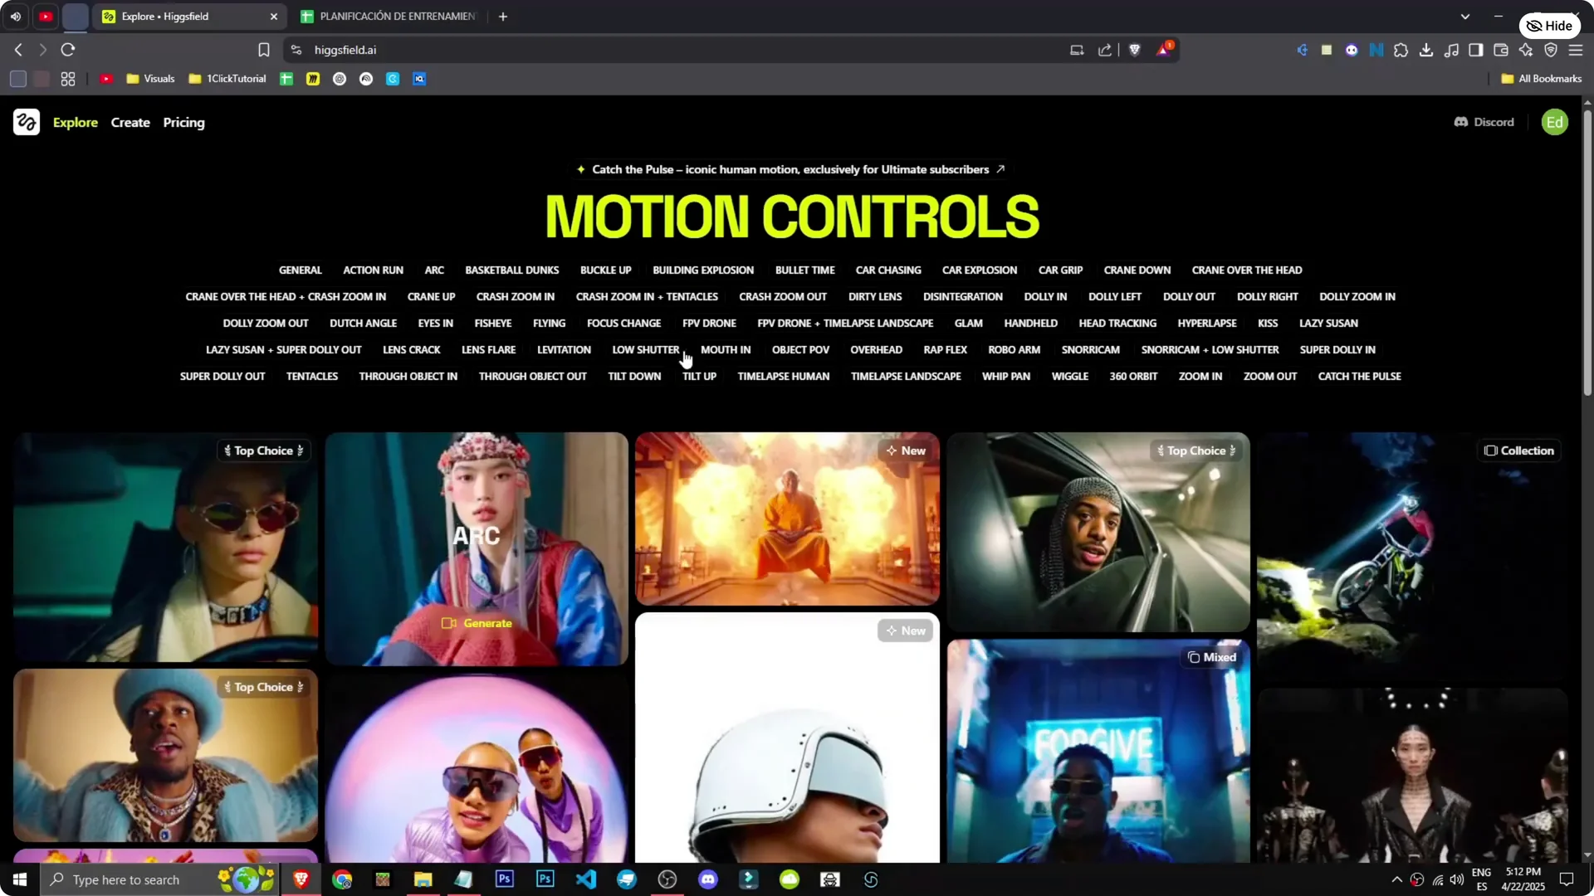
Task: Open the browser hamburger main menu
Action: [x=1576, y=50]
